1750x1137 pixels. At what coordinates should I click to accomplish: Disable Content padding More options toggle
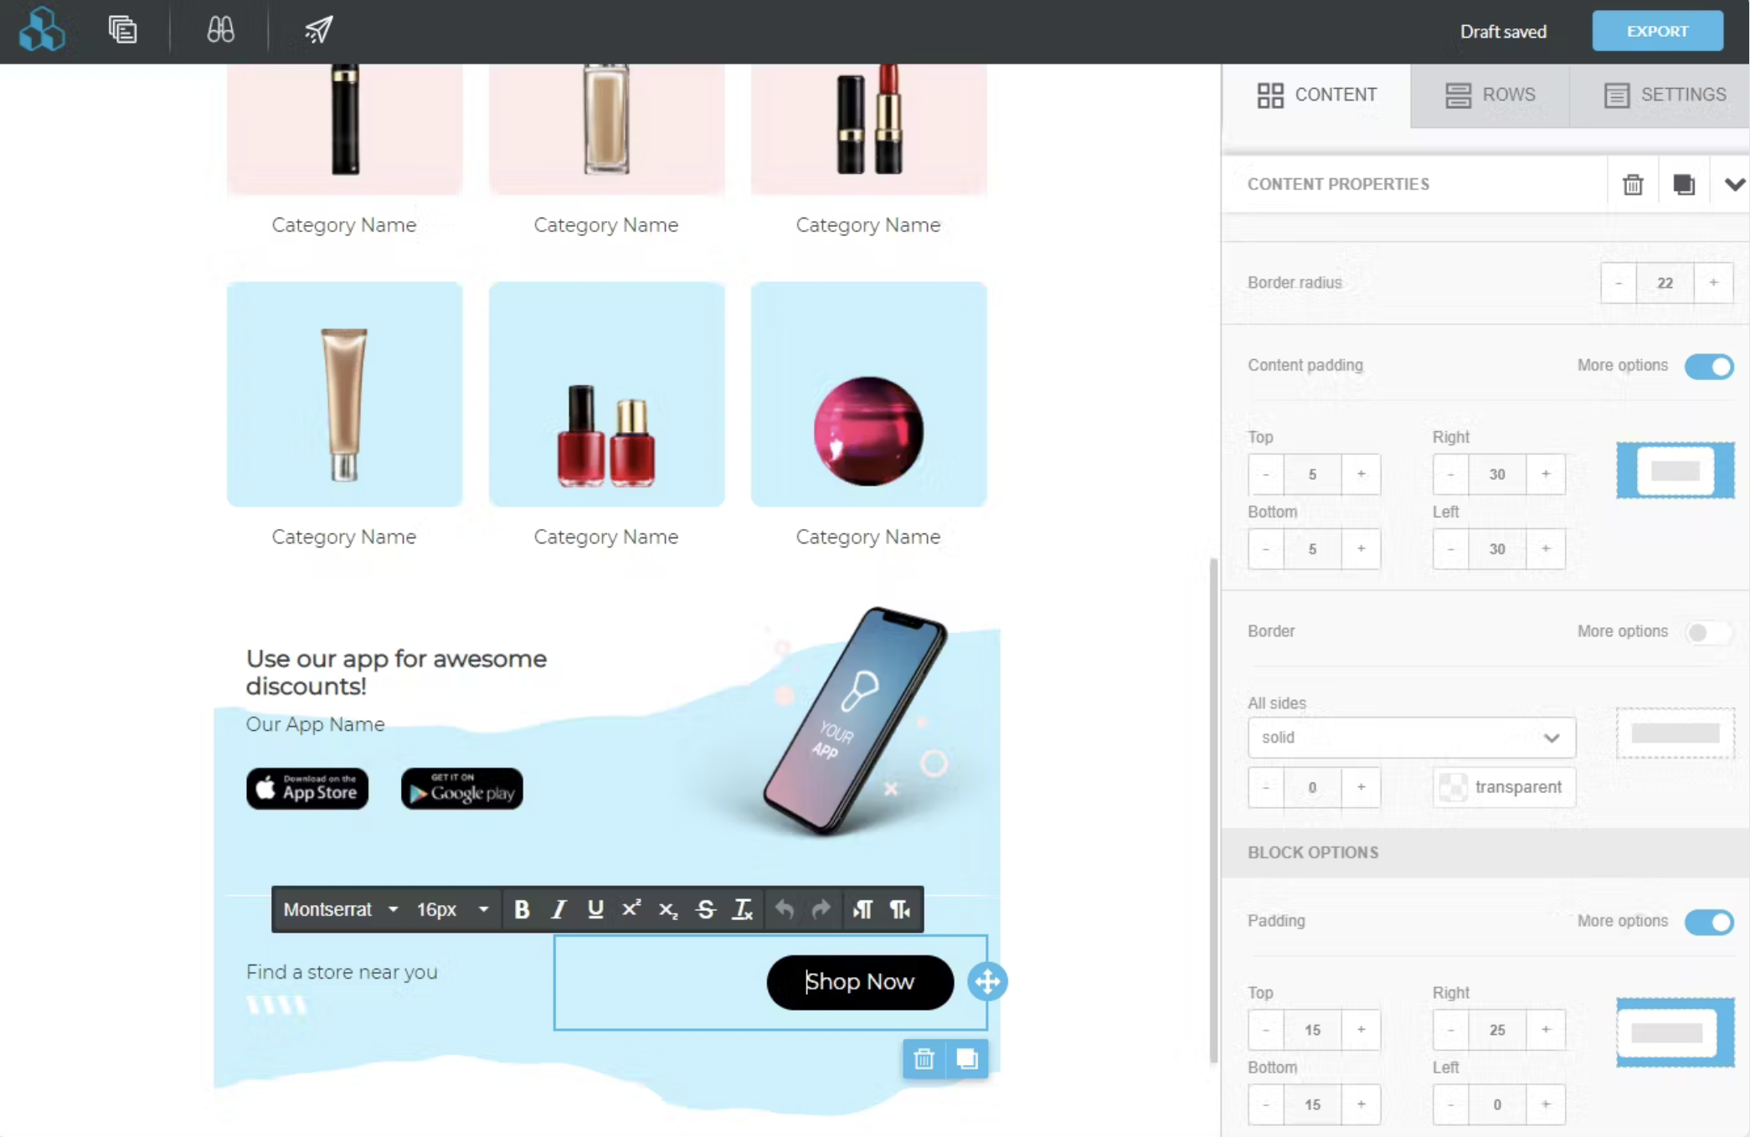click(x=1708, y=366)
